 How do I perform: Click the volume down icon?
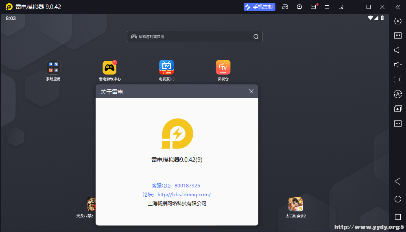click(x=398, y=64)
